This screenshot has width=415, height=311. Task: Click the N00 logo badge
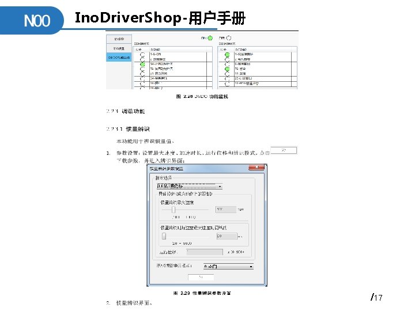32,21
